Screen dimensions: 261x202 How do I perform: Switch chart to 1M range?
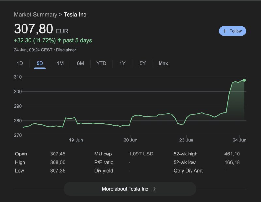point(60,63)
